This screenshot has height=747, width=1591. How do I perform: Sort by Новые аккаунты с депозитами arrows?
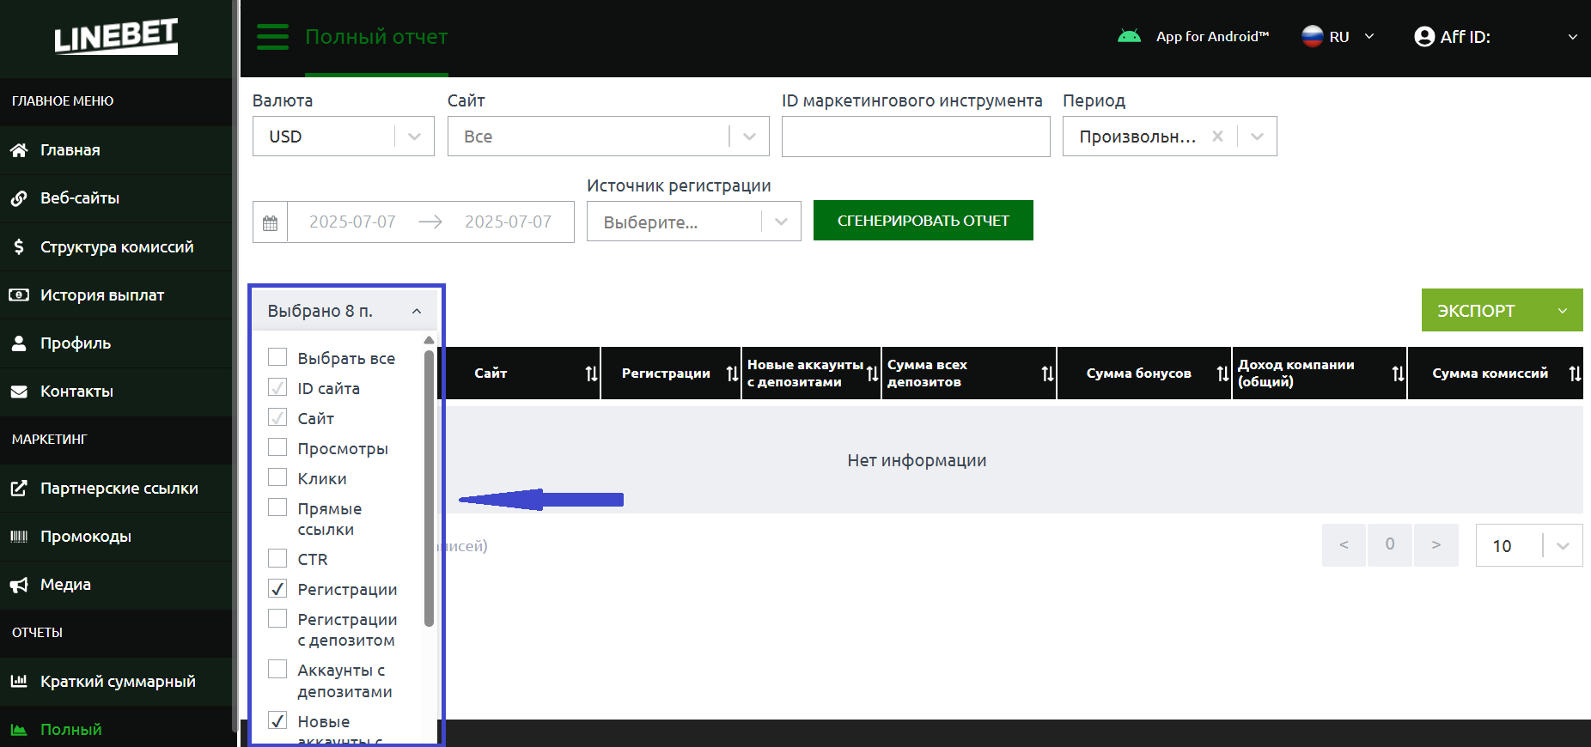pyautogui.click(x=872, y=373)
